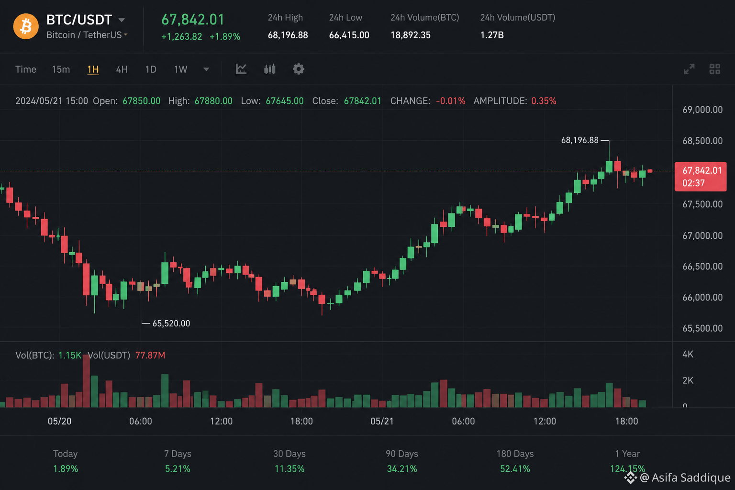The width and height of the screenshot is (735, 490).
Task: Switch chart to 1D interval
Action: pos(151,69)
